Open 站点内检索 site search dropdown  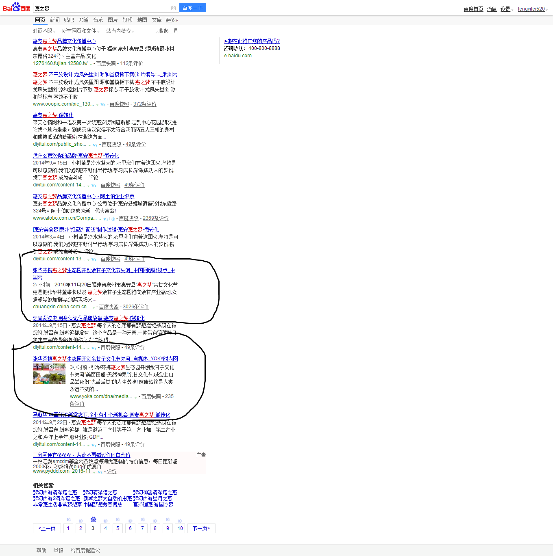pos(120,31)
